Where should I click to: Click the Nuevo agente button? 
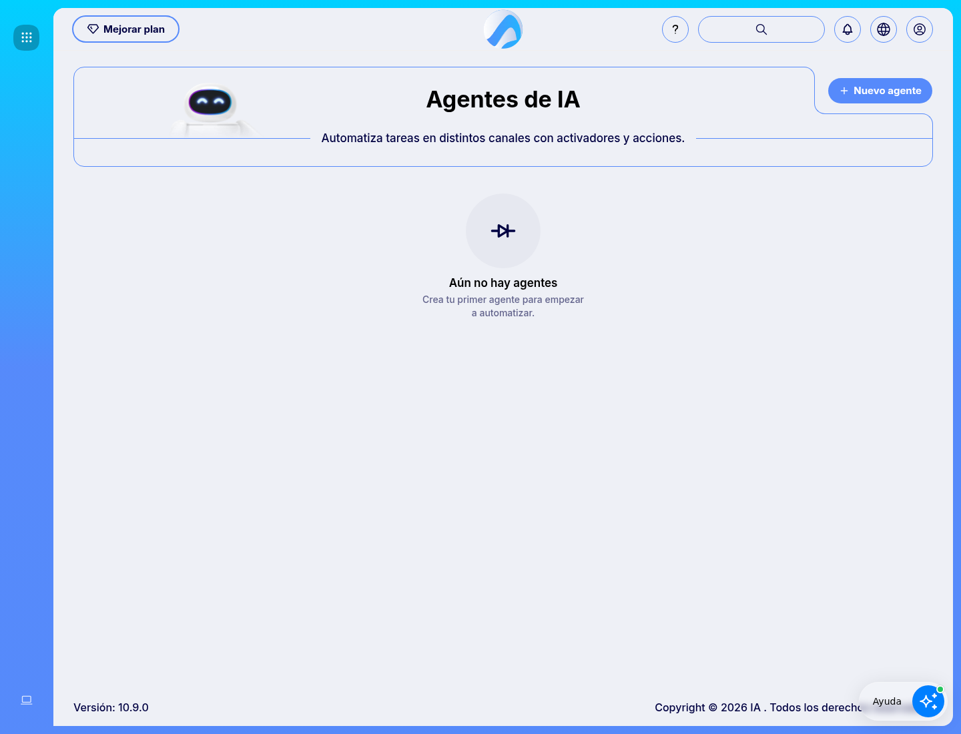tap(880, 91)
